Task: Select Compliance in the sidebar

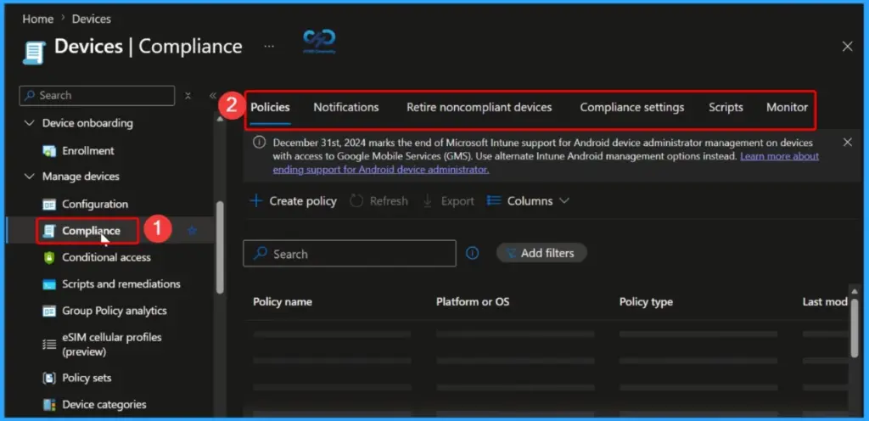Action: pos(91,231)
